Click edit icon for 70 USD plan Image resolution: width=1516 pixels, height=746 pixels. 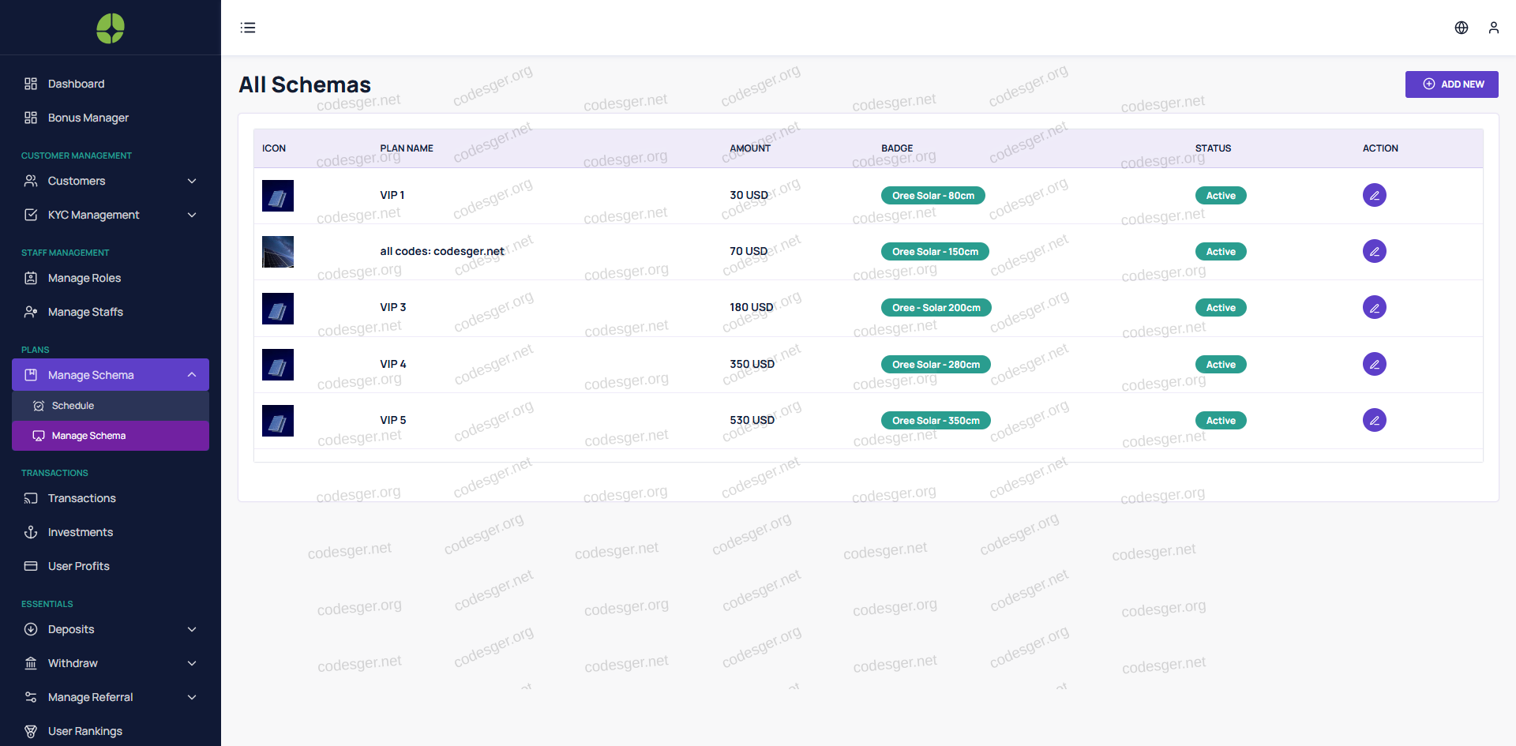coord(1374,251)
